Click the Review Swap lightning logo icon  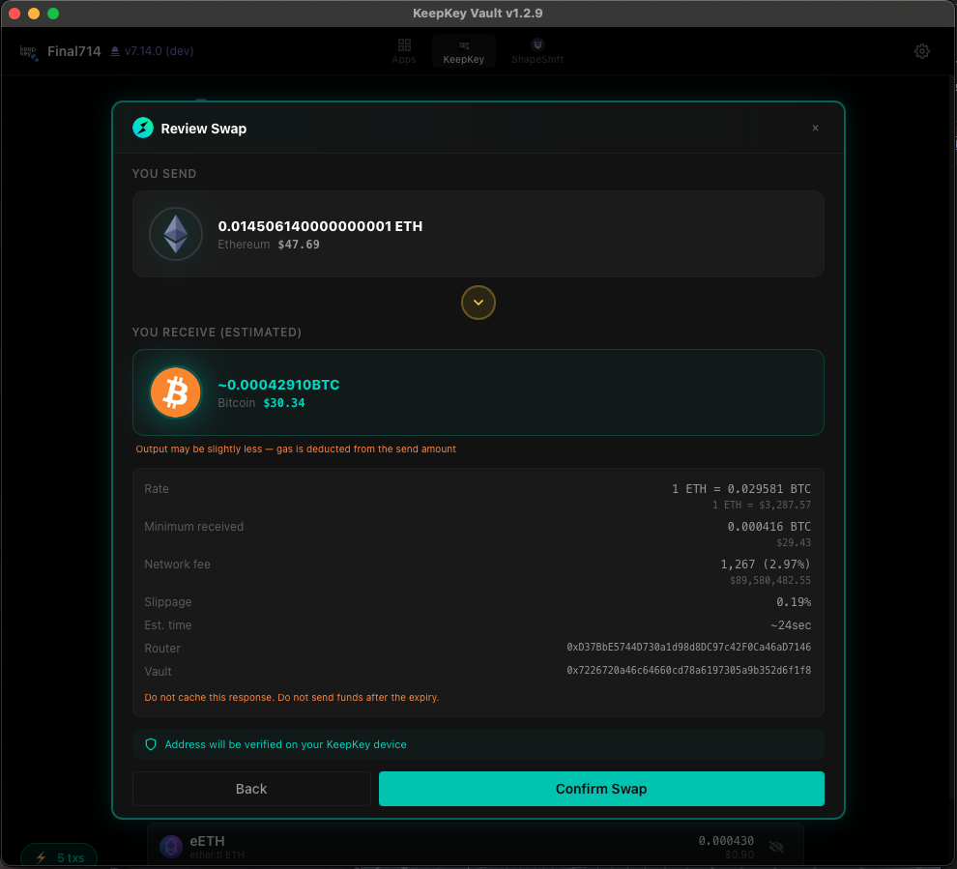[x=143, y=128]
